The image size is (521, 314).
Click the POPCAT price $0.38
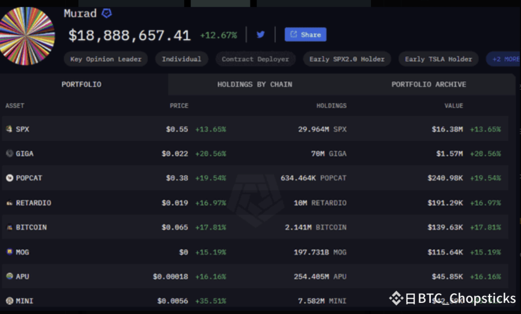tap(177, 178)
